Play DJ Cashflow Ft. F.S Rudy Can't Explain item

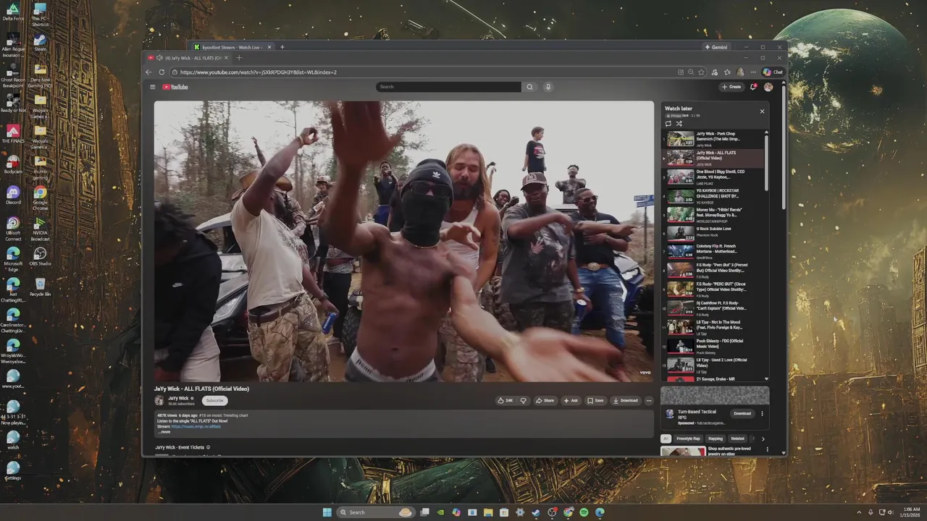click(x=714, y=308)
